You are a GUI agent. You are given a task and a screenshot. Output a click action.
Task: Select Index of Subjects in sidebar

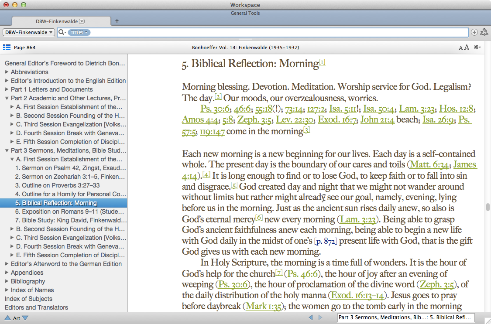[28, 299]
